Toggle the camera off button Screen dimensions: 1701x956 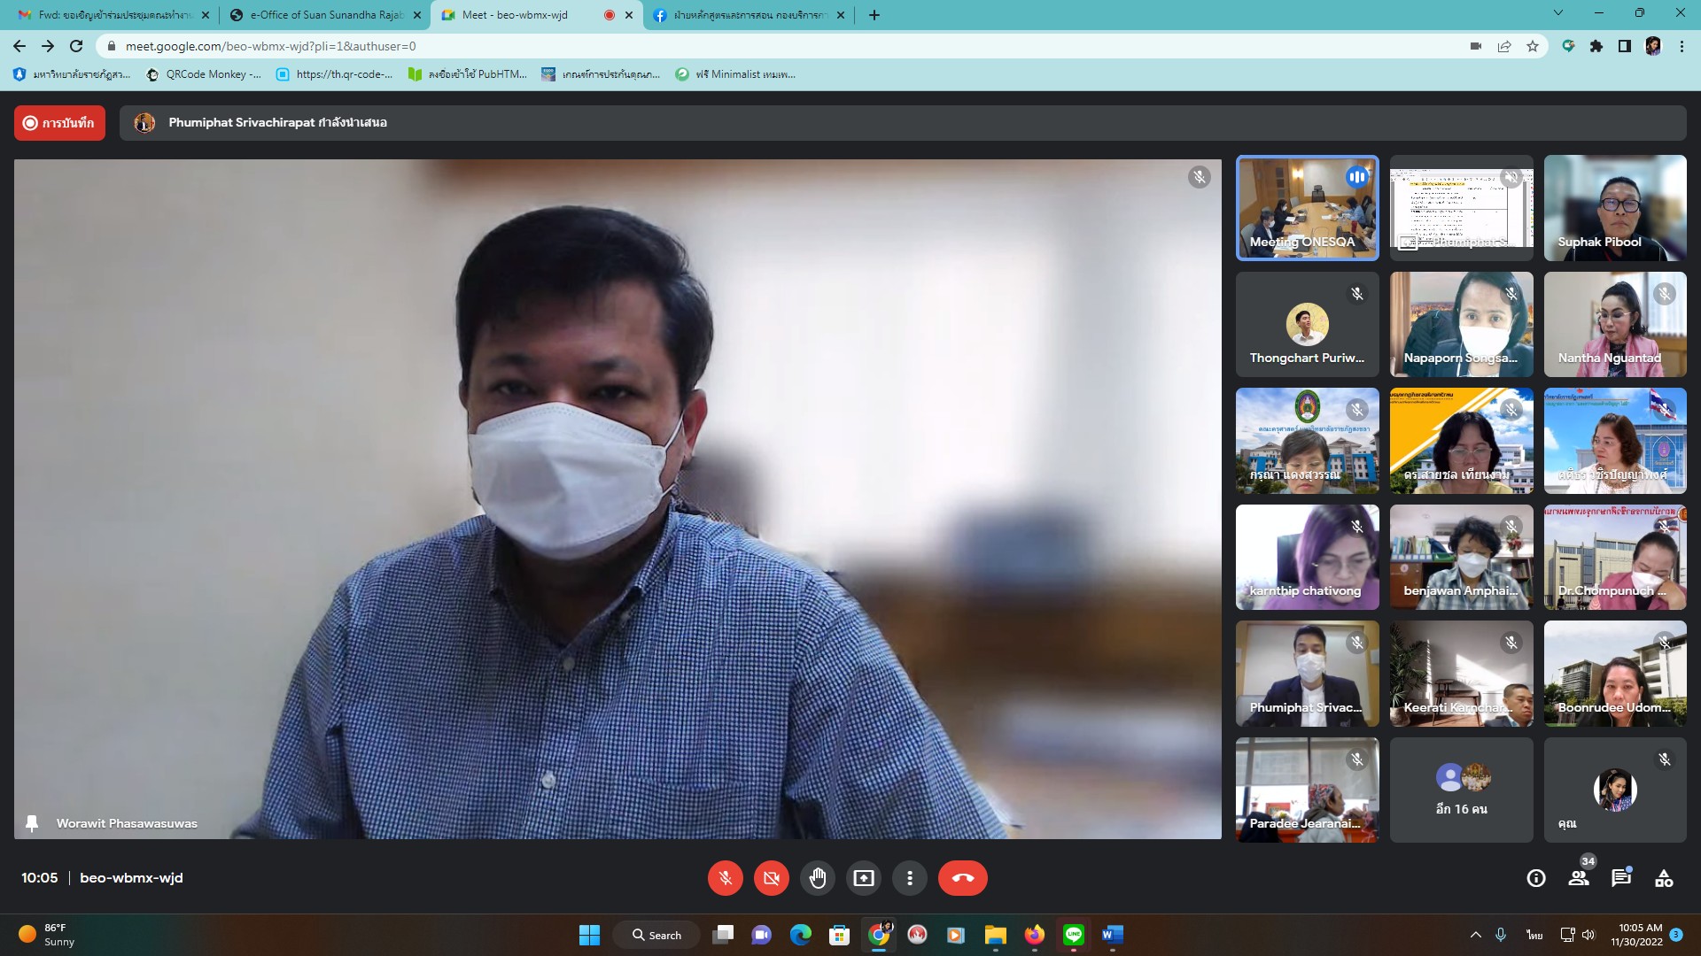[x=771, y=878]
